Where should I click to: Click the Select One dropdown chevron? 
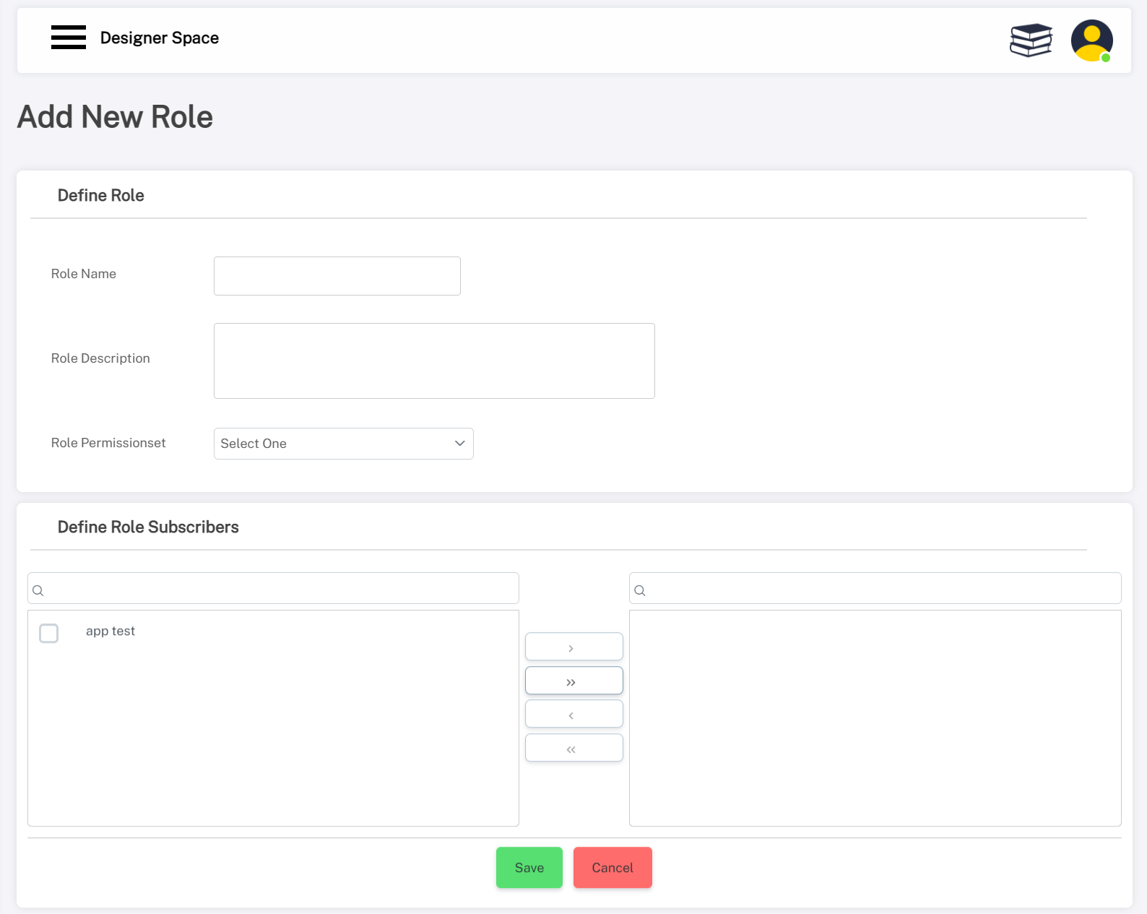coord(459,444)
